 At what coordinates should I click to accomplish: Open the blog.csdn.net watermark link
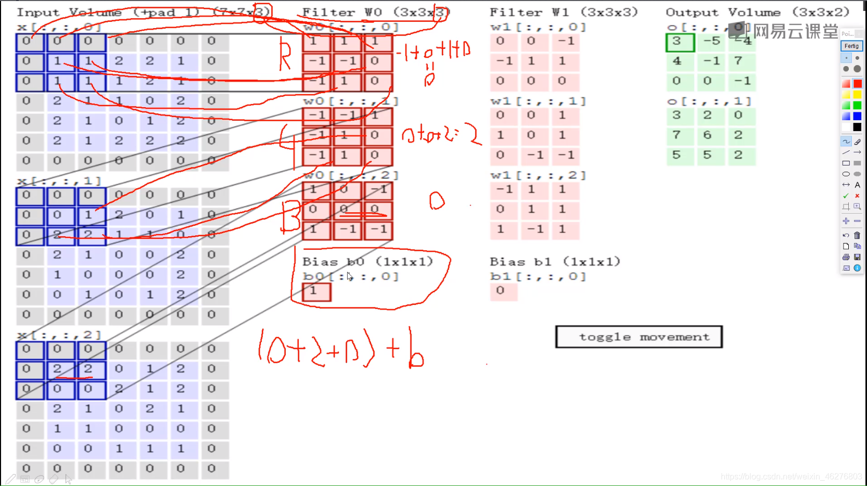pyautogui.click(x=791, y=477)
